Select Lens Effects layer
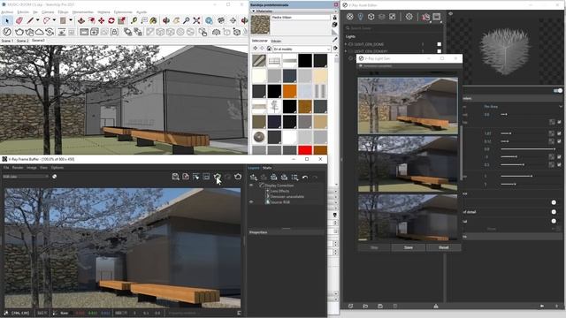566x318 pixels. click(x=279, y=191)
